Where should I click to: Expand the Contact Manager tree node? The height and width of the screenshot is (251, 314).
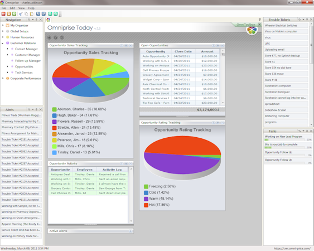[x=8, y=49]
